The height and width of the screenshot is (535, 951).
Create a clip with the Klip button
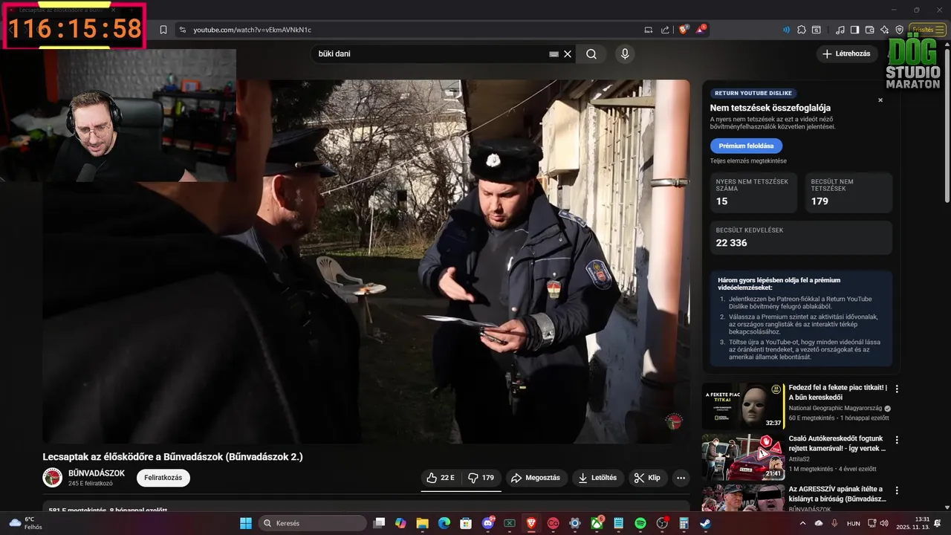[x=648, y=478]
